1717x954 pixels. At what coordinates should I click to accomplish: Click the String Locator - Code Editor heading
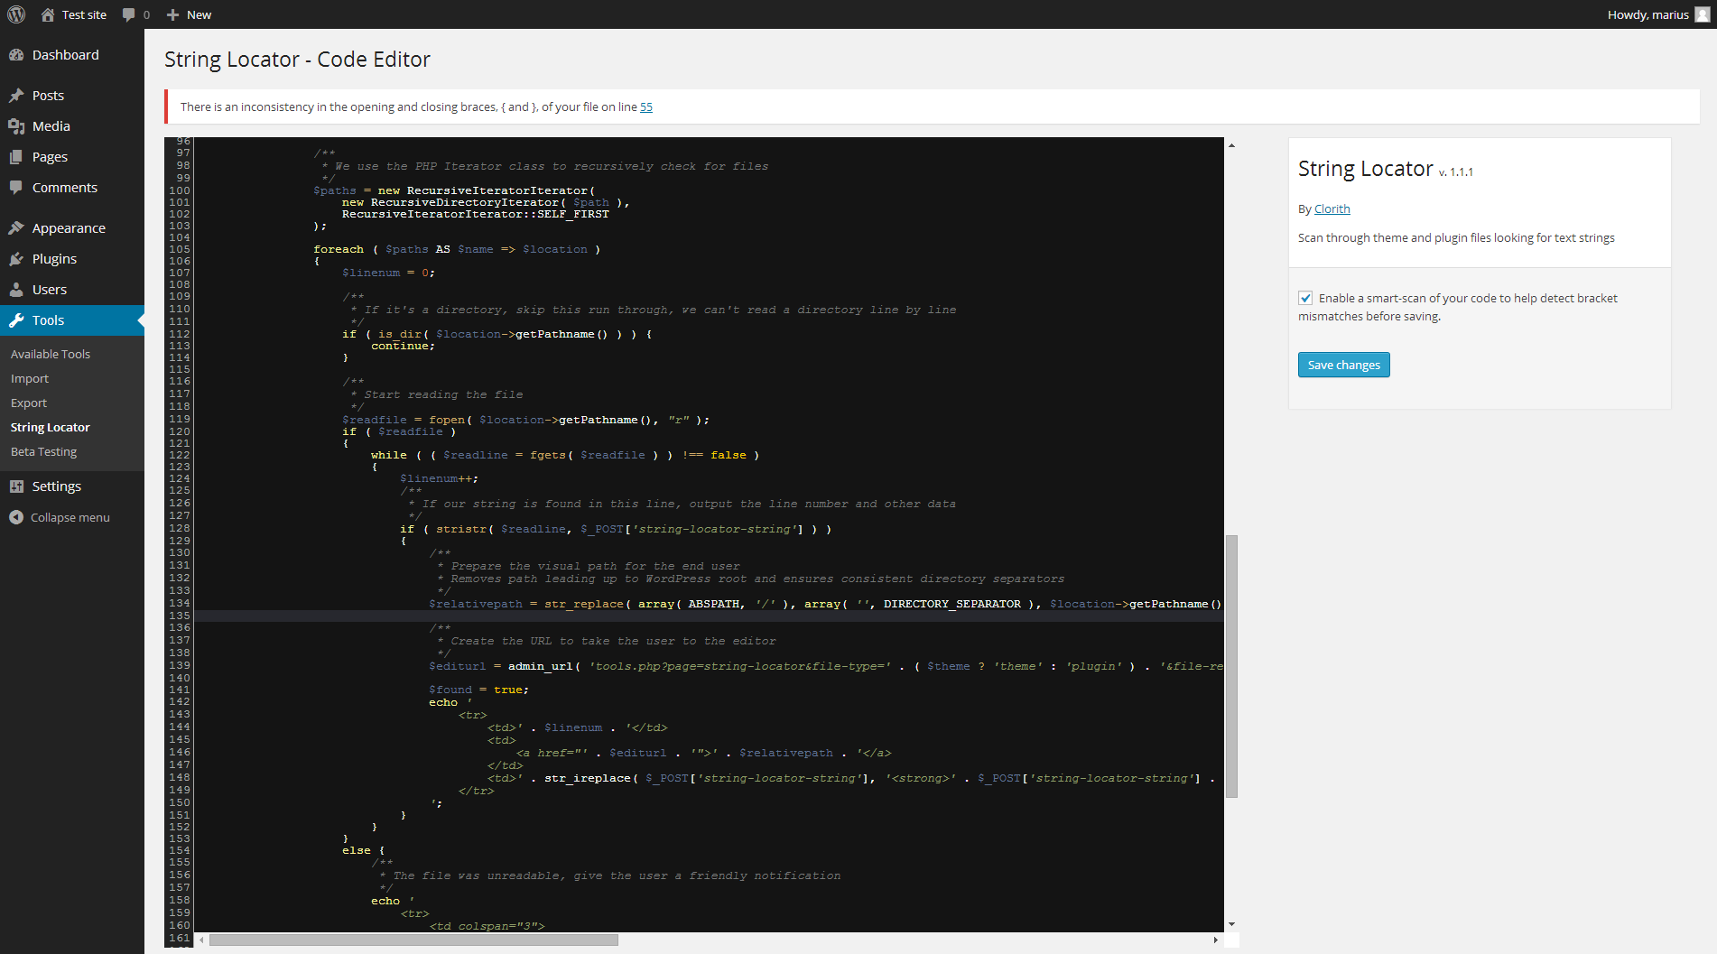click(297, 60)
